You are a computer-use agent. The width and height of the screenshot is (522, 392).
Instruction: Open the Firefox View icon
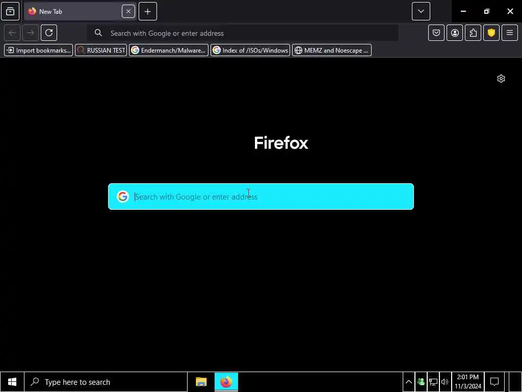10,11
